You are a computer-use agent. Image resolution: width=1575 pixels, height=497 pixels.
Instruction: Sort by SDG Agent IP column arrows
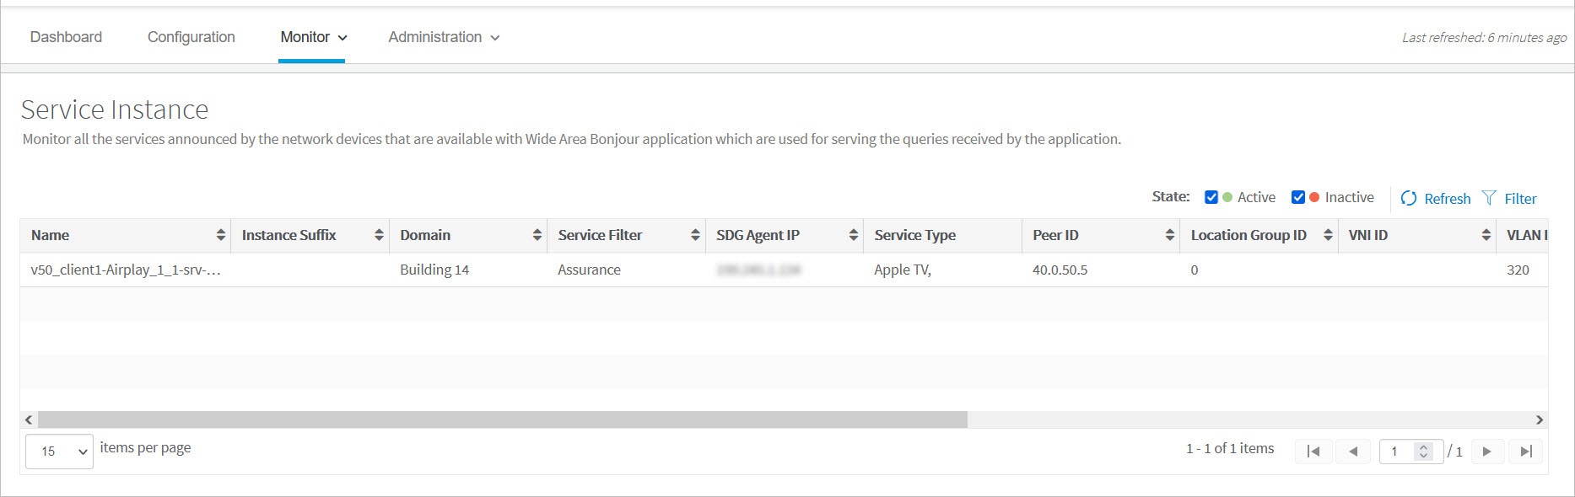[854, 236]
